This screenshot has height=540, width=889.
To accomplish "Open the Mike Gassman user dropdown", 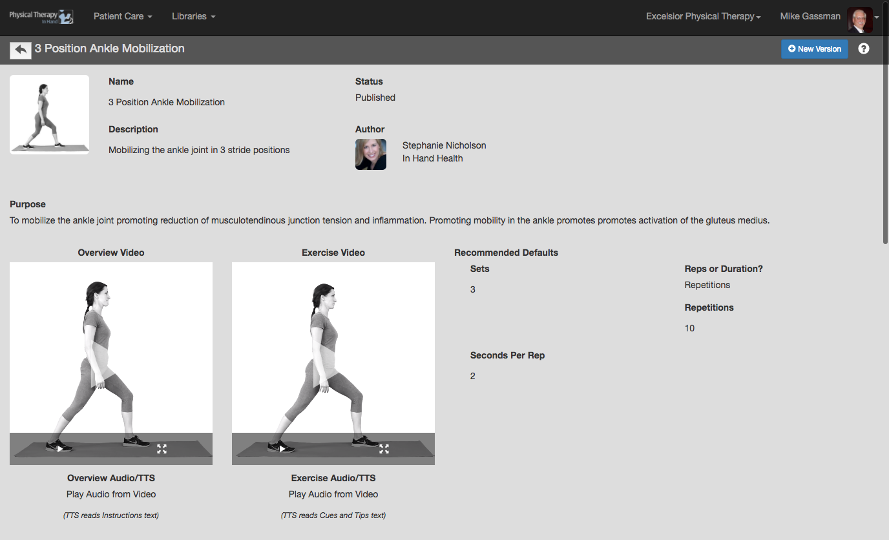I will [x=810, y=16].
